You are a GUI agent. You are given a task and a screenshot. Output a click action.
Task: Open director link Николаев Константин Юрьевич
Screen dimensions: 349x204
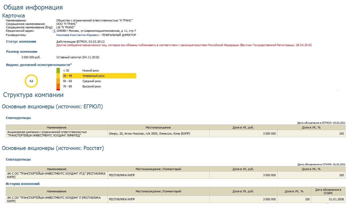tap(77, 35)
